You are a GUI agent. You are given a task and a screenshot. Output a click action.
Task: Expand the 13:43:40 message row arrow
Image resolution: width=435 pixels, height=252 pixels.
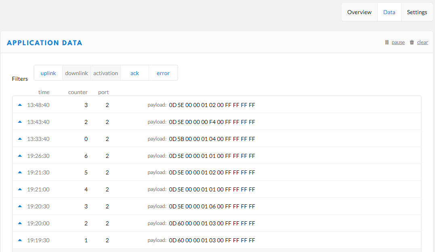click(20, 122)
